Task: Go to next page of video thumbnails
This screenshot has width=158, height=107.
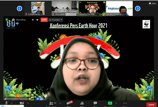Action: [x=137, y=9]
